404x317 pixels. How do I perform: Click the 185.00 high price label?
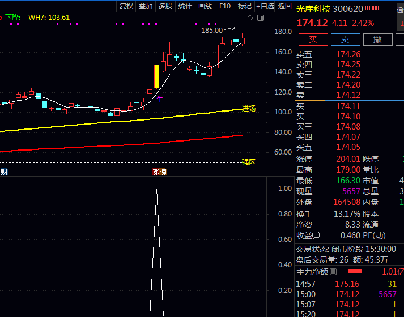click(212, 31)
